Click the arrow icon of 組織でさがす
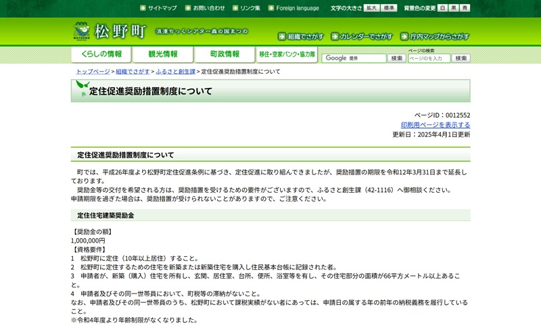This screenshot has width=541, height=332. pyautogui.click(x=282, y=37)
